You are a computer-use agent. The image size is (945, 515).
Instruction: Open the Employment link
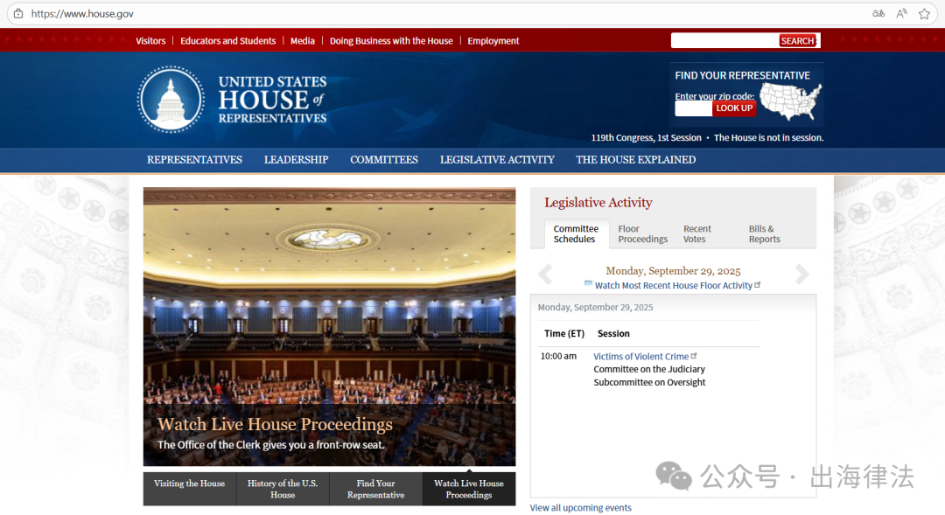tap(493, 40)
